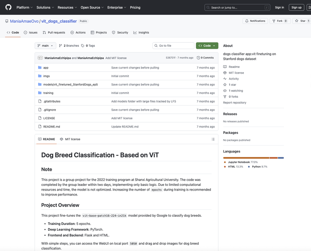311x251 pixels.
Task: Click the .gitignore file icon
Action: 40,110
